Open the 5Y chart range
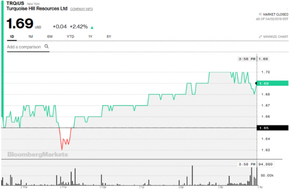The height and width of the screenshot is (191, 293). pyautogui.click(x=109, y=36)
